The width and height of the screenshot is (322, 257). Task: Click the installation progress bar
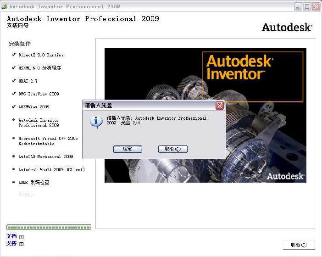click(x=49, y=227)
